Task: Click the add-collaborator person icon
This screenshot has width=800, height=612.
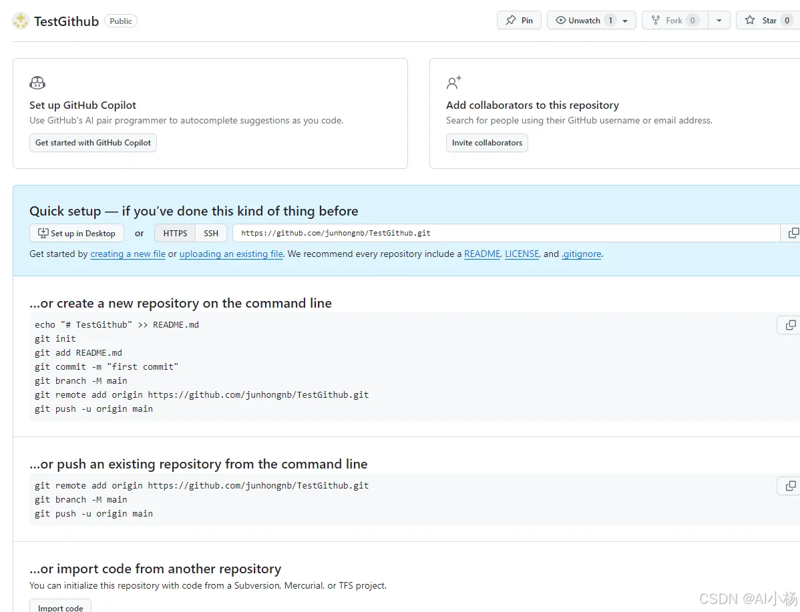Action: pyautogui.click(x=453, y=82)
